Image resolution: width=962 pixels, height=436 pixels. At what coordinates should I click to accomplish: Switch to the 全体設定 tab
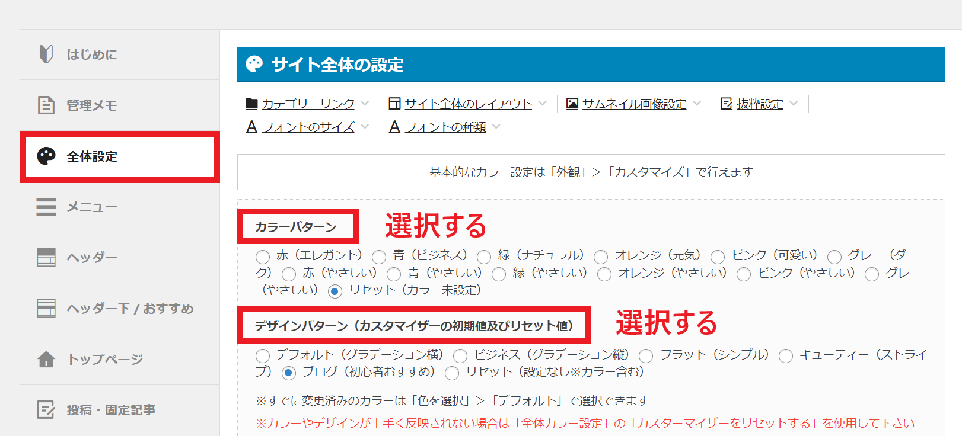click(120, 156)
